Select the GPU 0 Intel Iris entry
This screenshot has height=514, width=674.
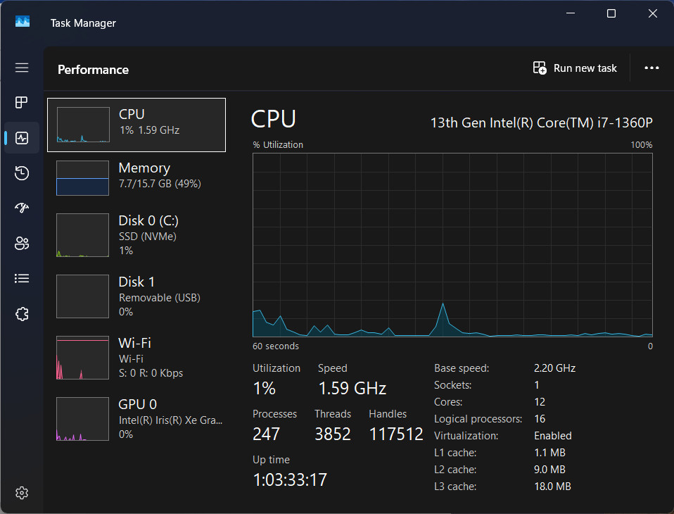point(136,418)
